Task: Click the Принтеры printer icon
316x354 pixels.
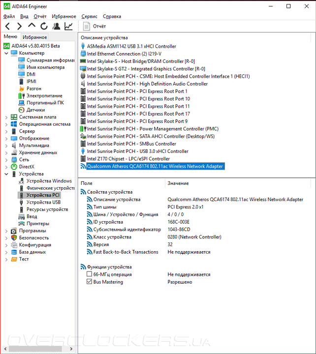Action: pos(22,224)
